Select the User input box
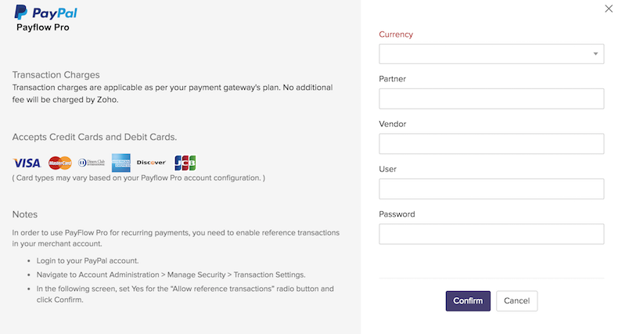 click(491, 189)
